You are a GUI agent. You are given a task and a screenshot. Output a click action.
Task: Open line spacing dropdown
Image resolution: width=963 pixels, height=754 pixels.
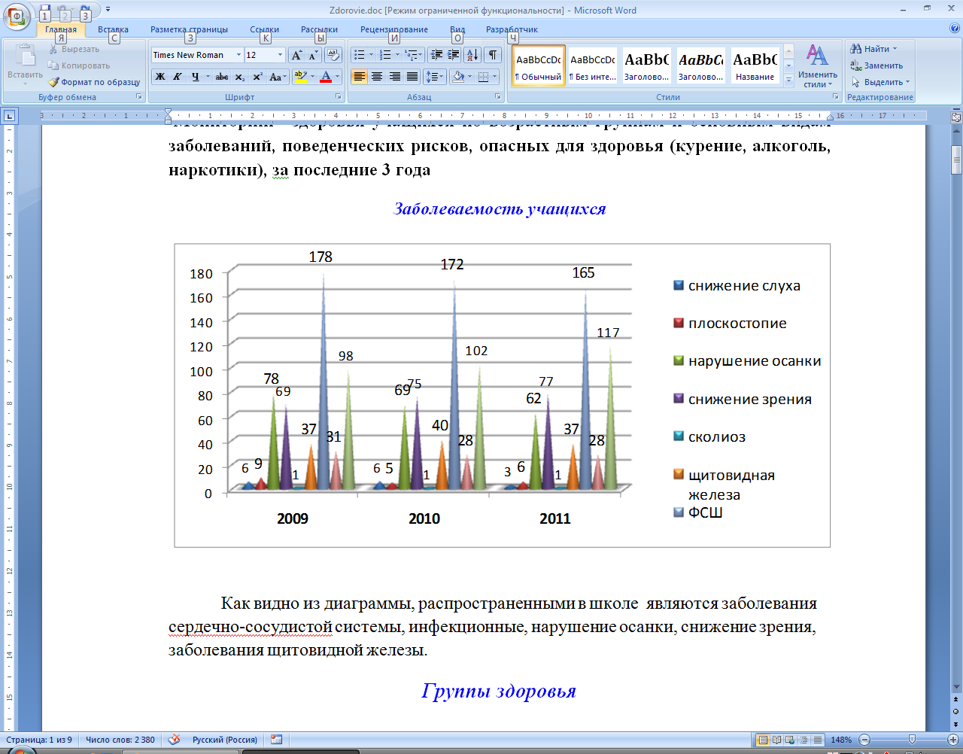pos(435,77)
